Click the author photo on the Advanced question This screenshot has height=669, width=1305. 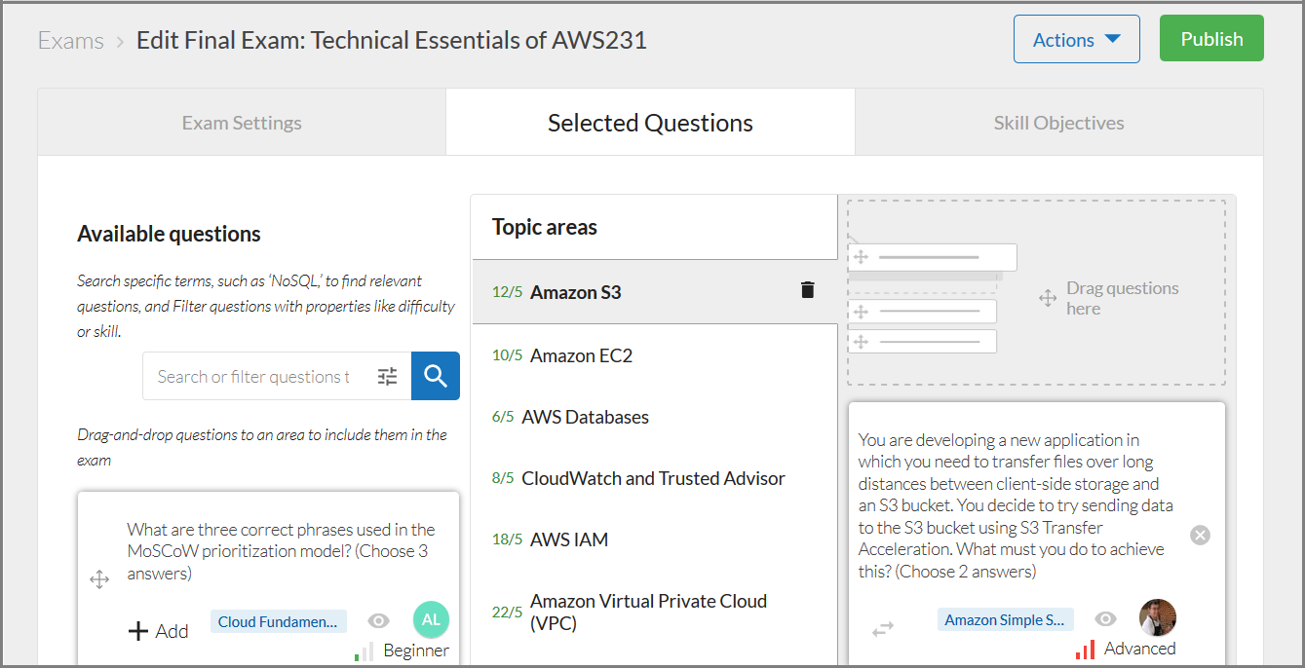click(x=1158, y=617)
